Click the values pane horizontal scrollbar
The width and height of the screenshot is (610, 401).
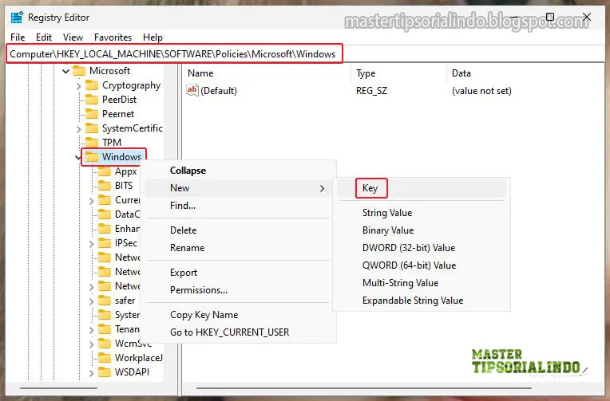pos(364,387)
